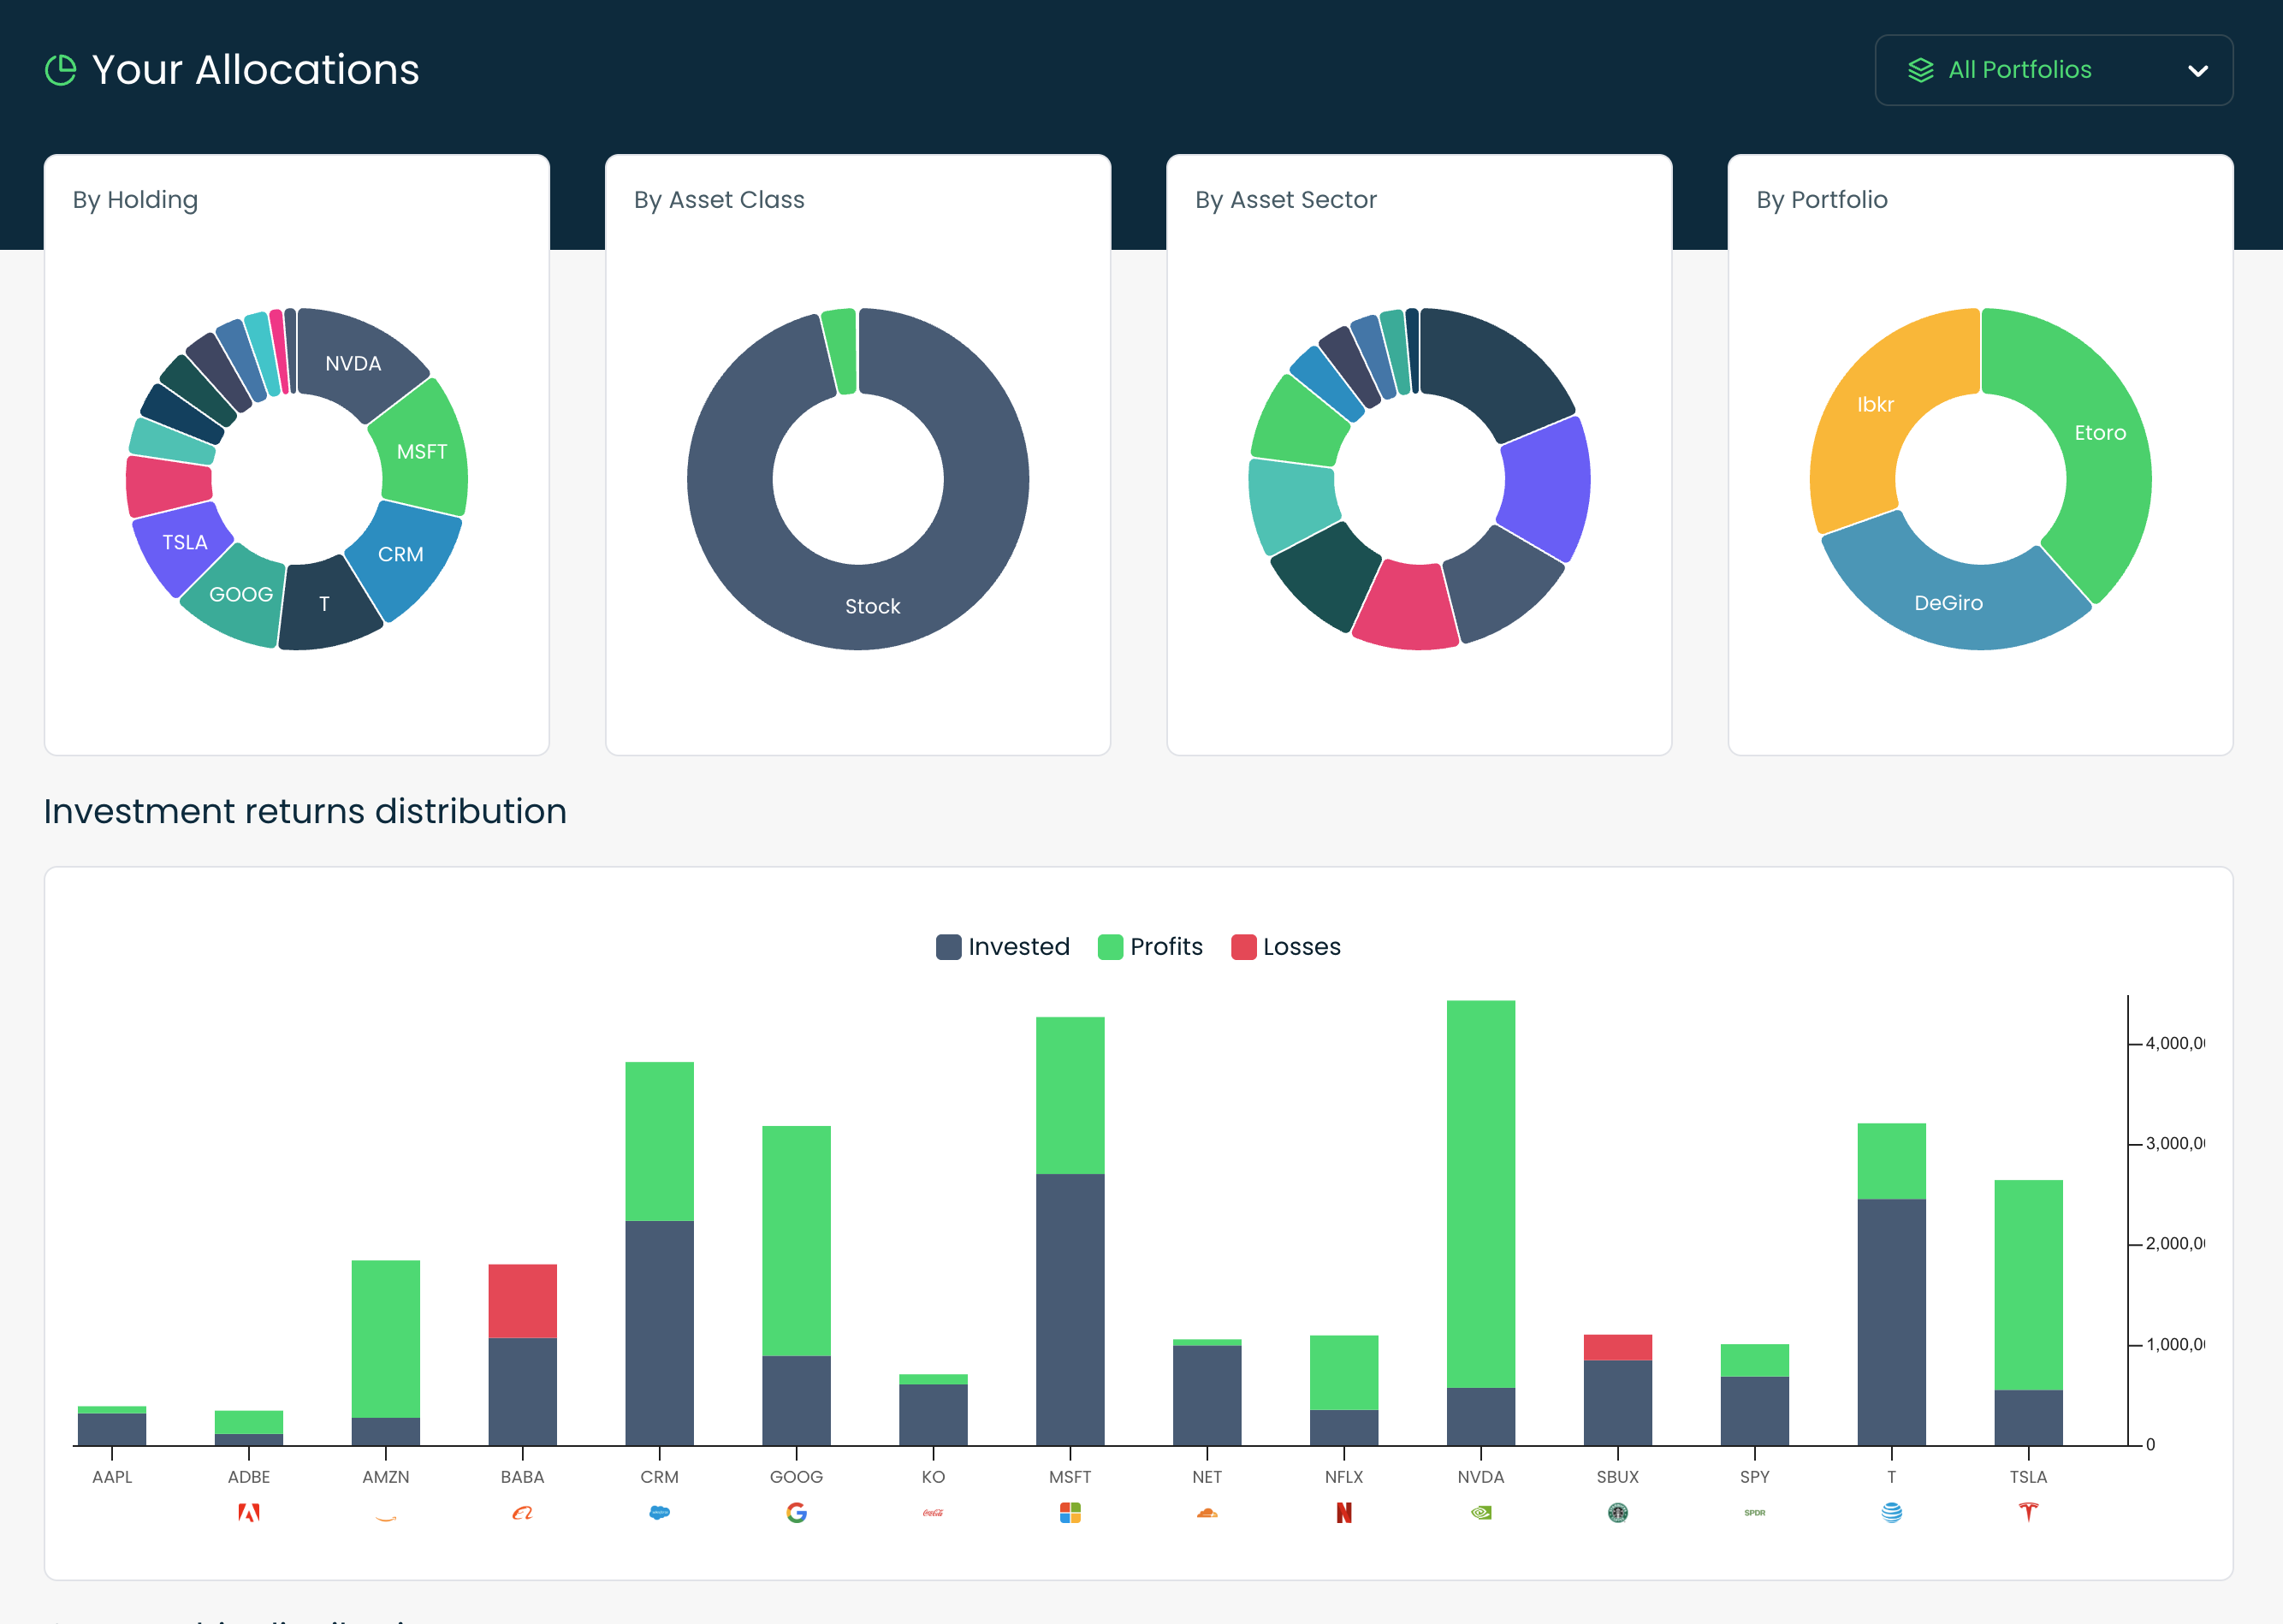Click the Netflix logo under NFLX
The image size is (2283, 1624).
1344,1513
